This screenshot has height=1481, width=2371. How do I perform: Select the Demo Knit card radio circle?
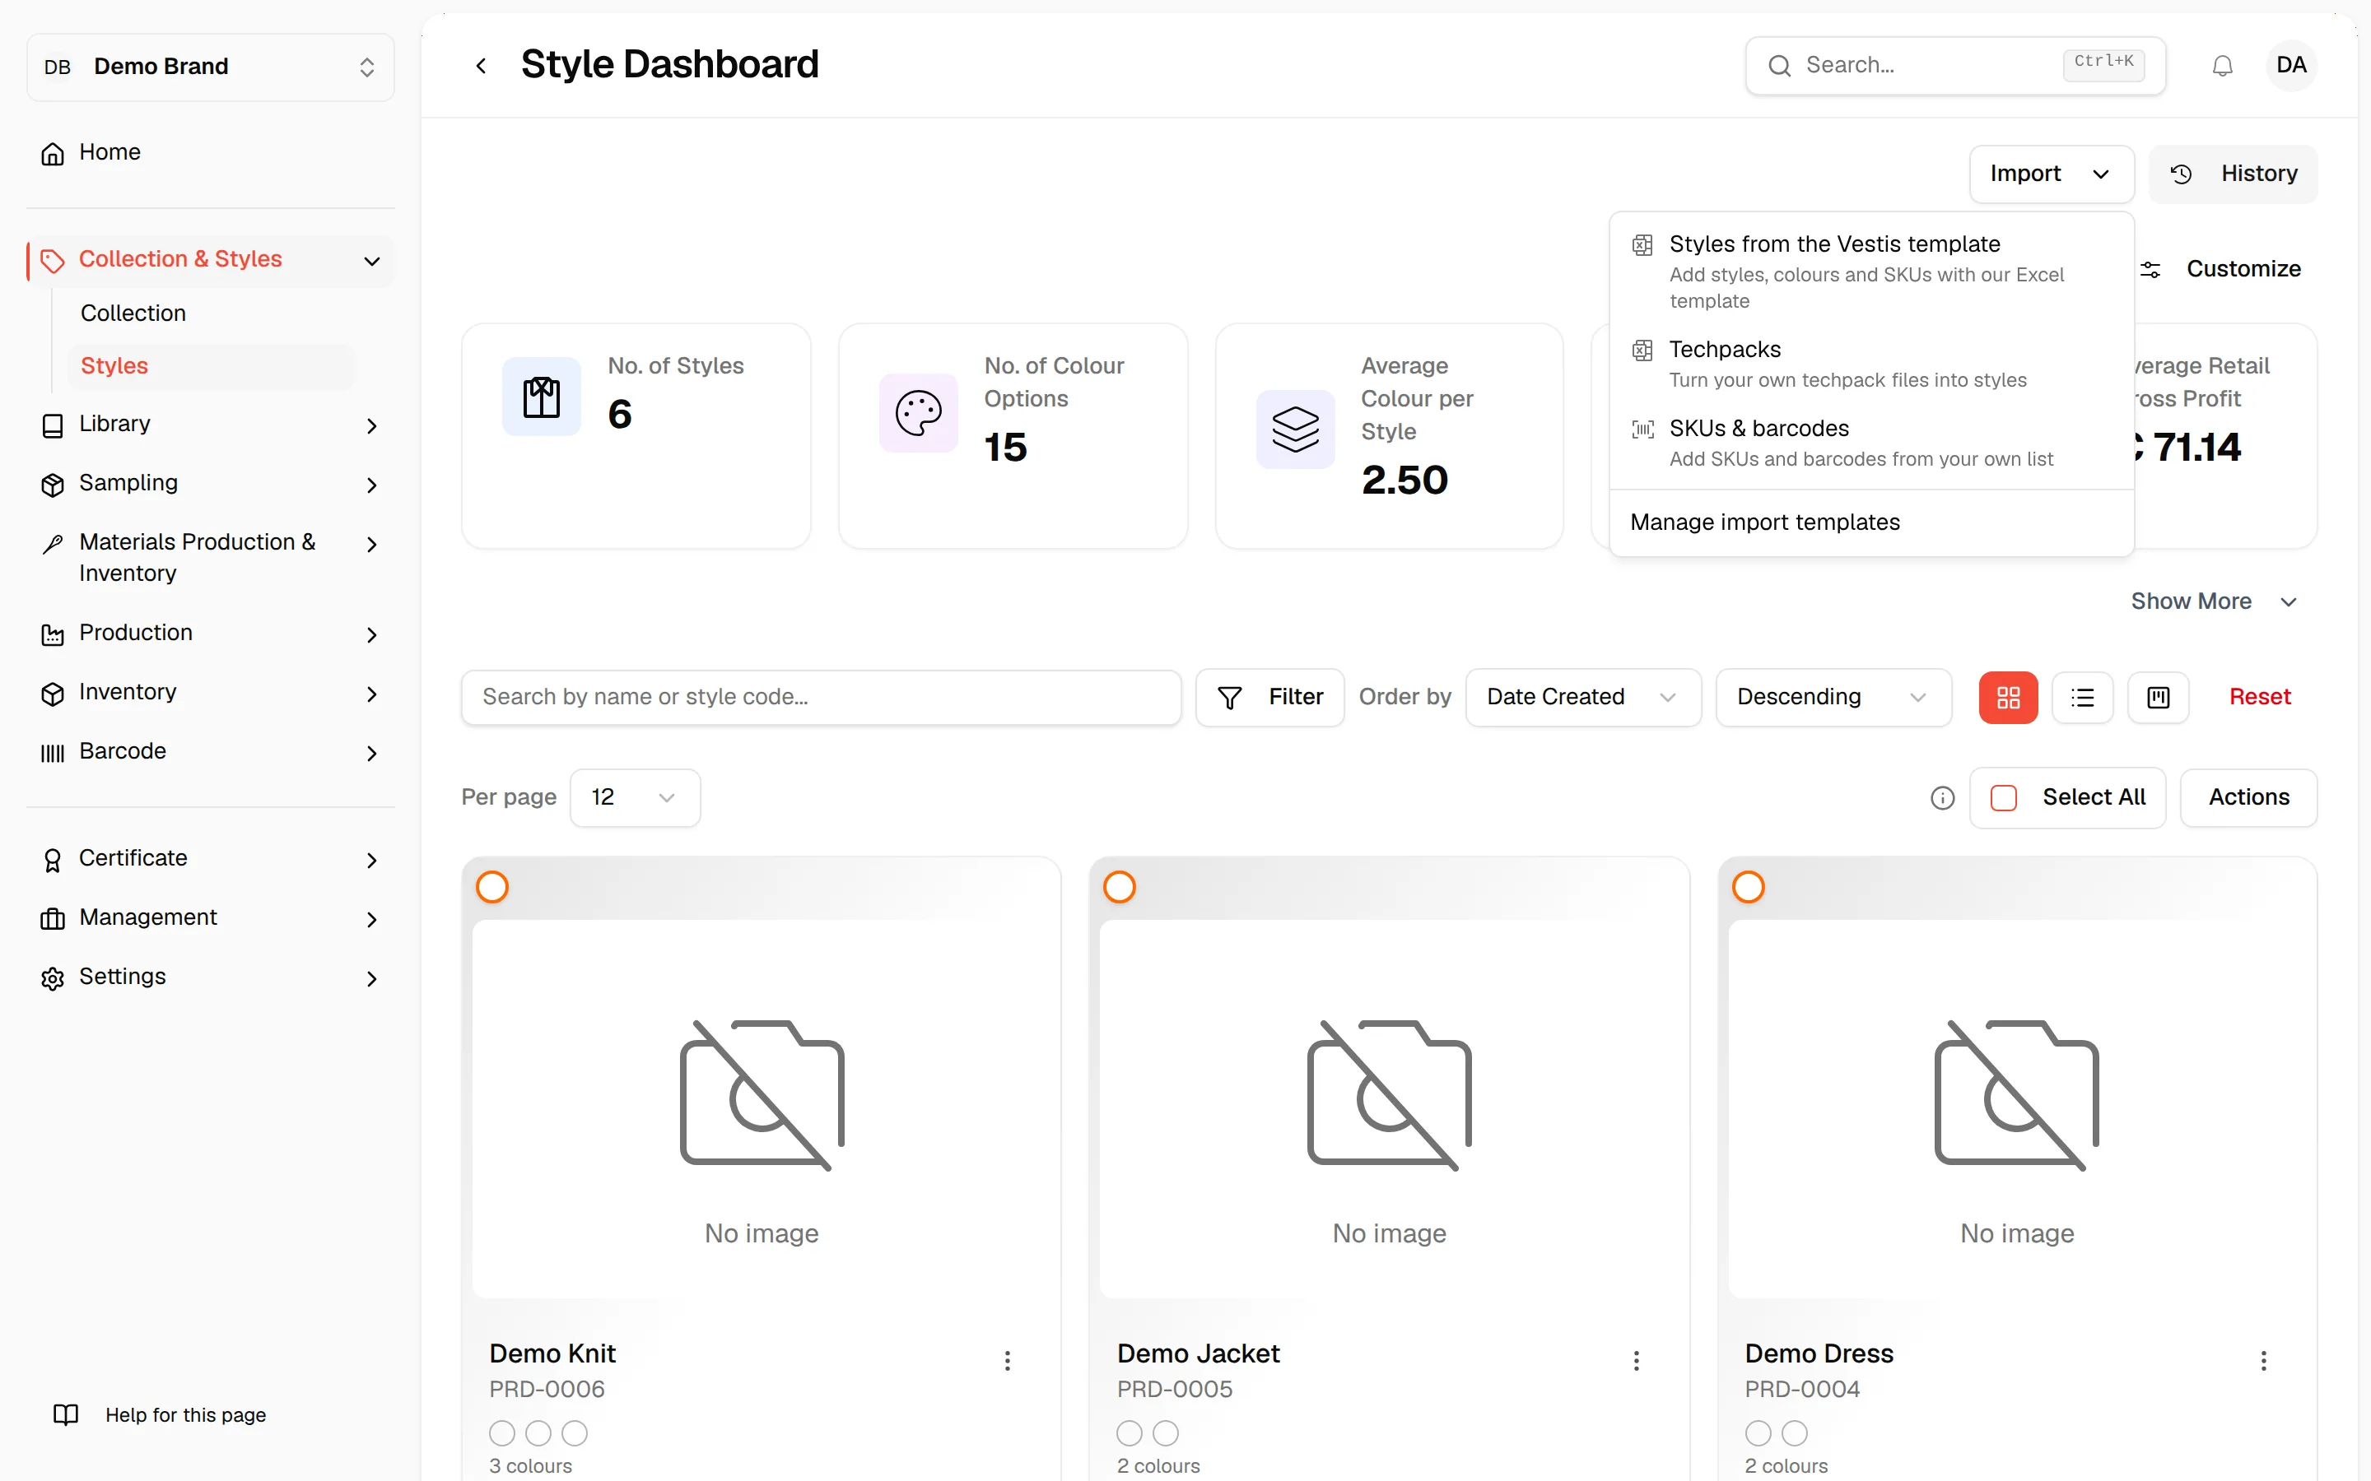491,886
